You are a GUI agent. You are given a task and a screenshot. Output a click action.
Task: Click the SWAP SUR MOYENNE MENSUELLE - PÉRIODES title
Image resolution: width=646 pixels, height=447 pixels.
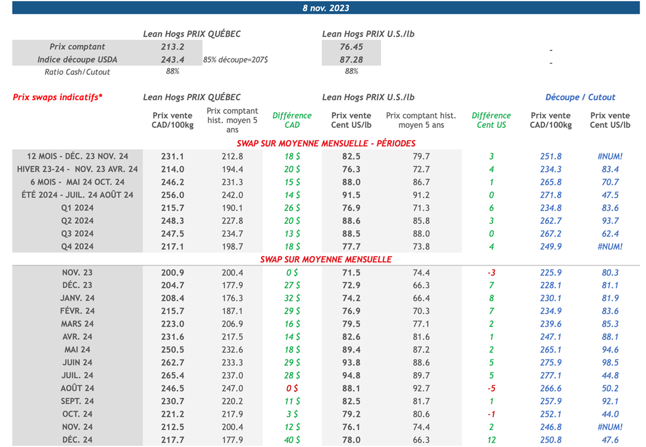click(x=326, y=143)
